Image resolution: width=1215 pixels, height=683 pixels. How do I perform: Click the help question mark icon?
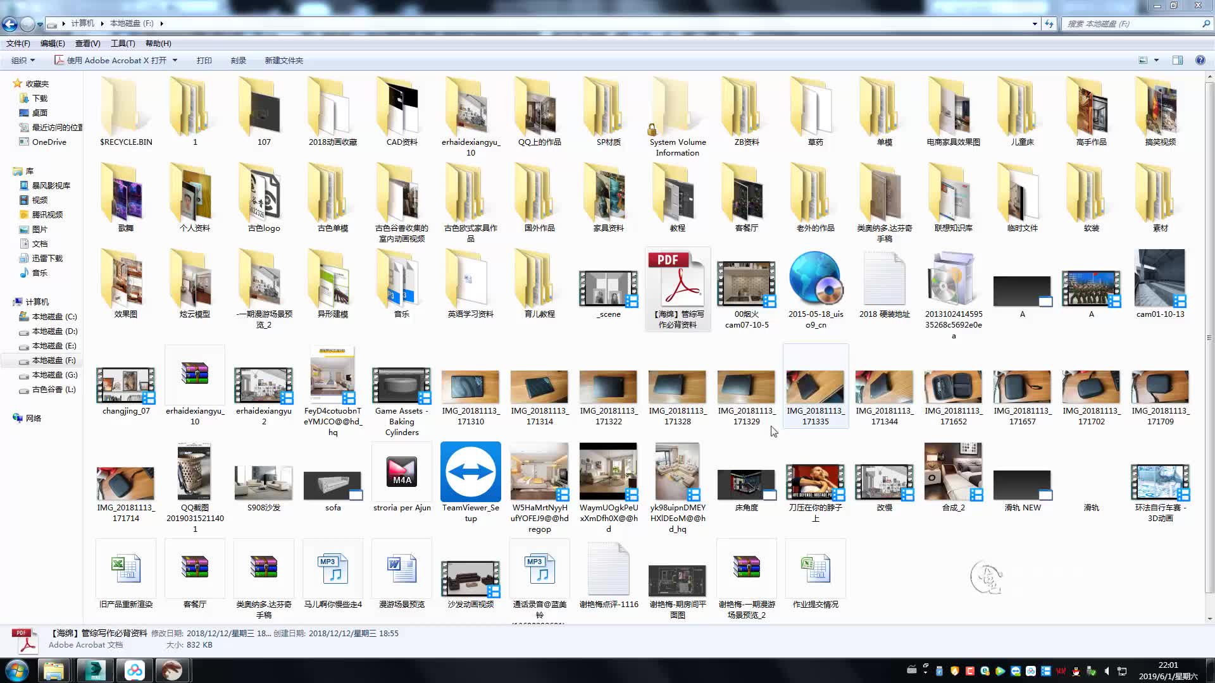coord(1200,60)
